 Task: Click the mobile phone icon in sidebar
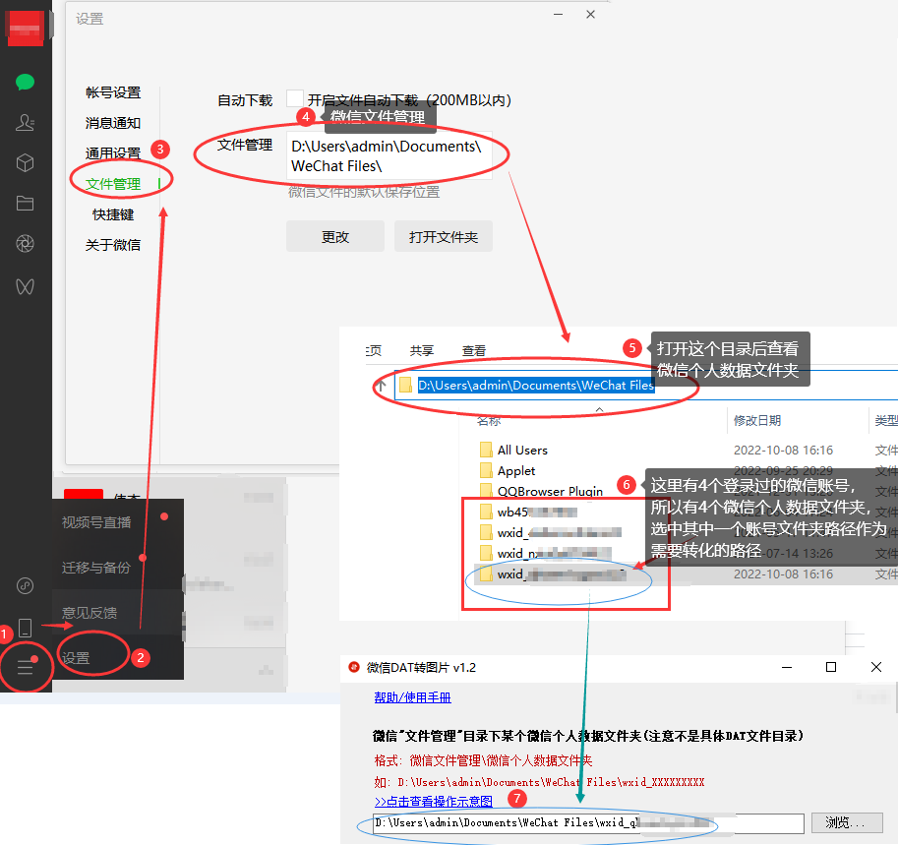click(25, 628)
